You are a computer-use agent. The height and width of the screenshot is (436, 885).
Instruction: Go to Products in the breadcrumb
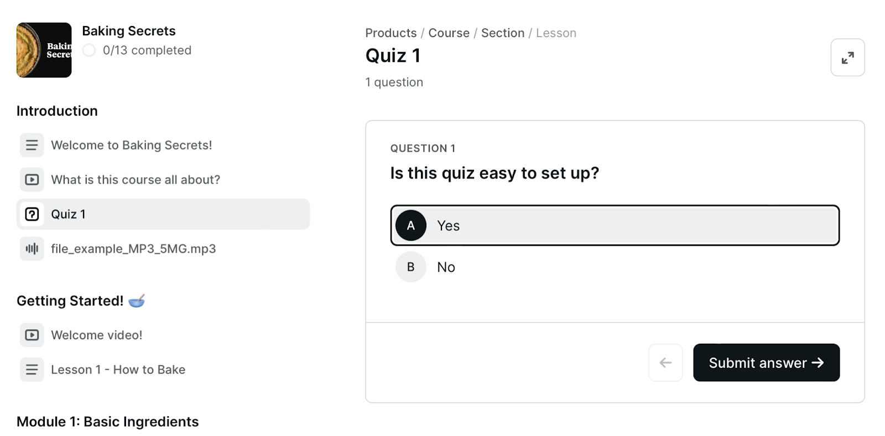391,33
